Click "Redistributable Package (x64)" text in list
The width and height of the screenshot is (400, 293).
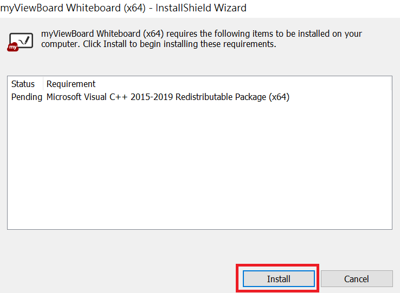[x=233, y=97]
